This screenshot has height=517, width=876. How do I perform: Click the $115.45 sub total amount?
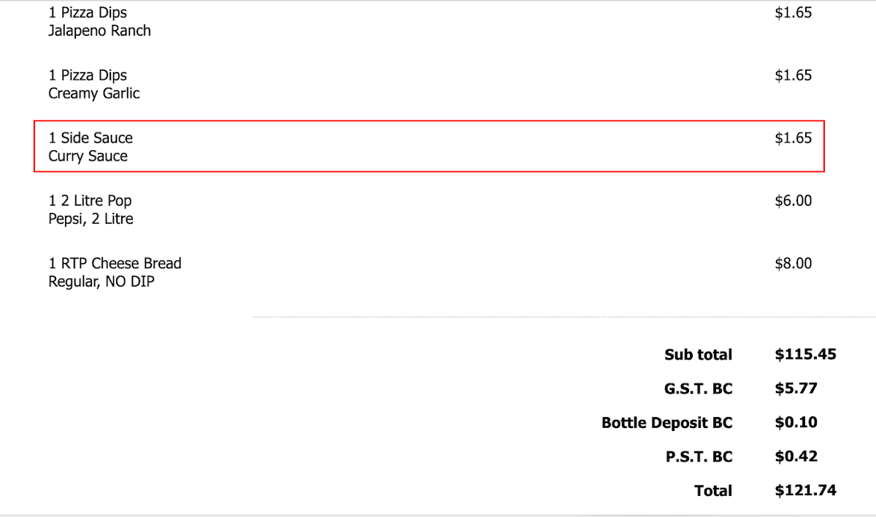806,354
